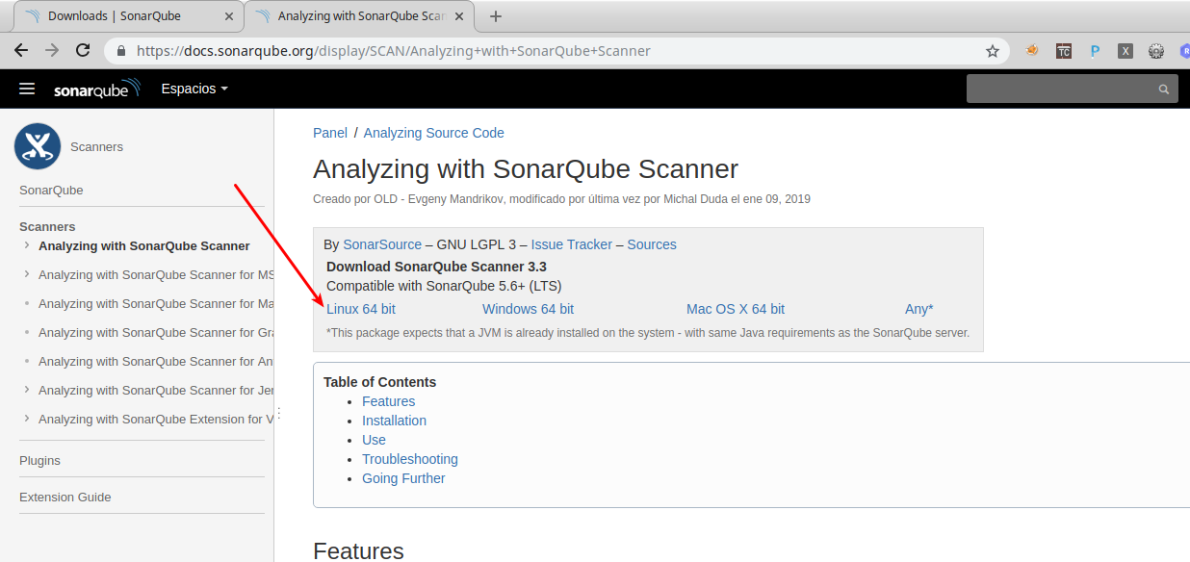Reload the current page
The width and height of the screenshot is (1190, 562).
83,51
